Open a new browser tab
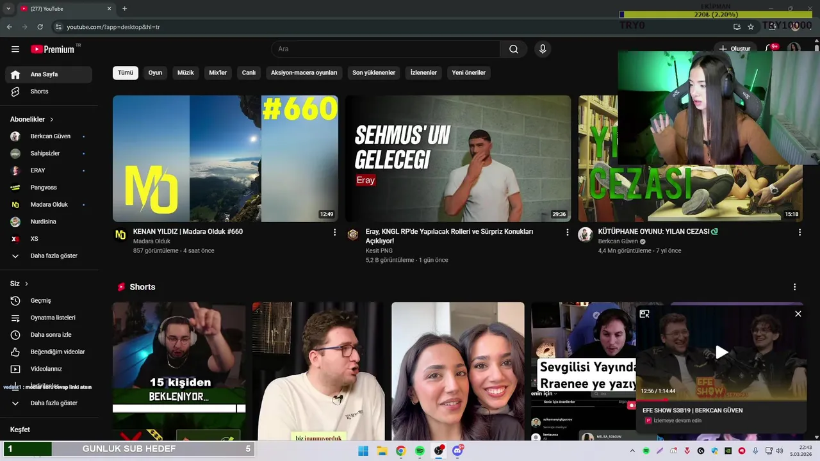Image resolution: width=820 pixels, height=461 pixels. (x=124, y=8)
